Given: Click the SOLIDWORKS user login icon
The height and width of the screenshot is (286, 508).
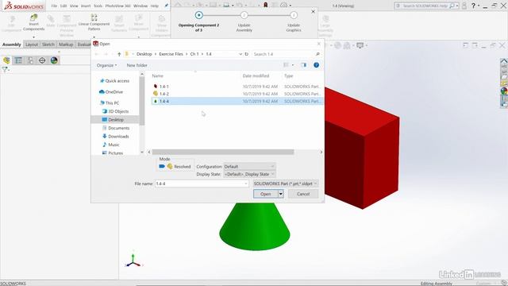Looking at the screenshot, I should [464, 6].
